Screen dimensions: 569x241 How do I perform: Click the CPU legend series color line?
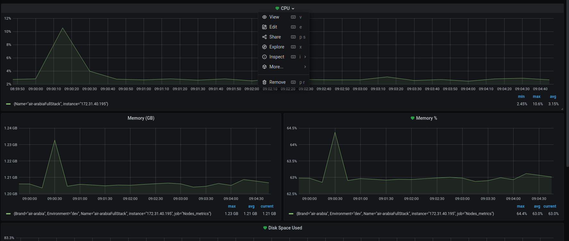8,104
